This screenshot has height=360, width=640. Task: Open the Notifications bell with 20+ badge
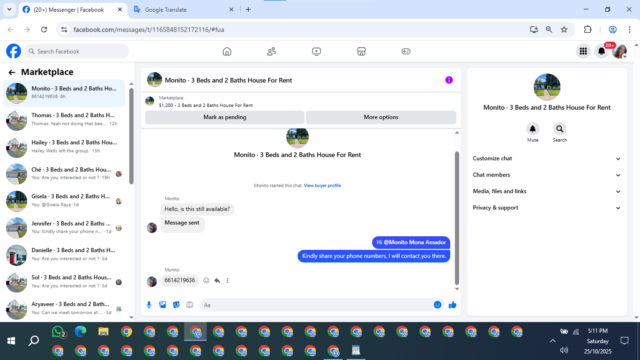602,51
